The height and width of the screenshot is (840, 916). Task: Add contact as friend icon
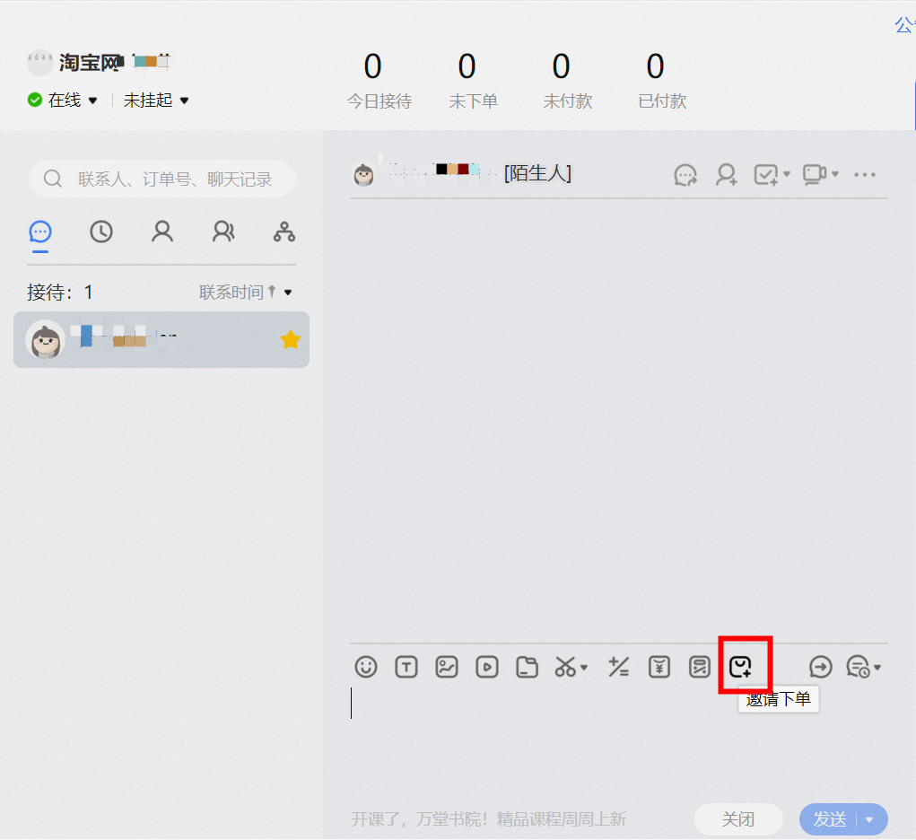pyautogui.click(x=726, y=174)
